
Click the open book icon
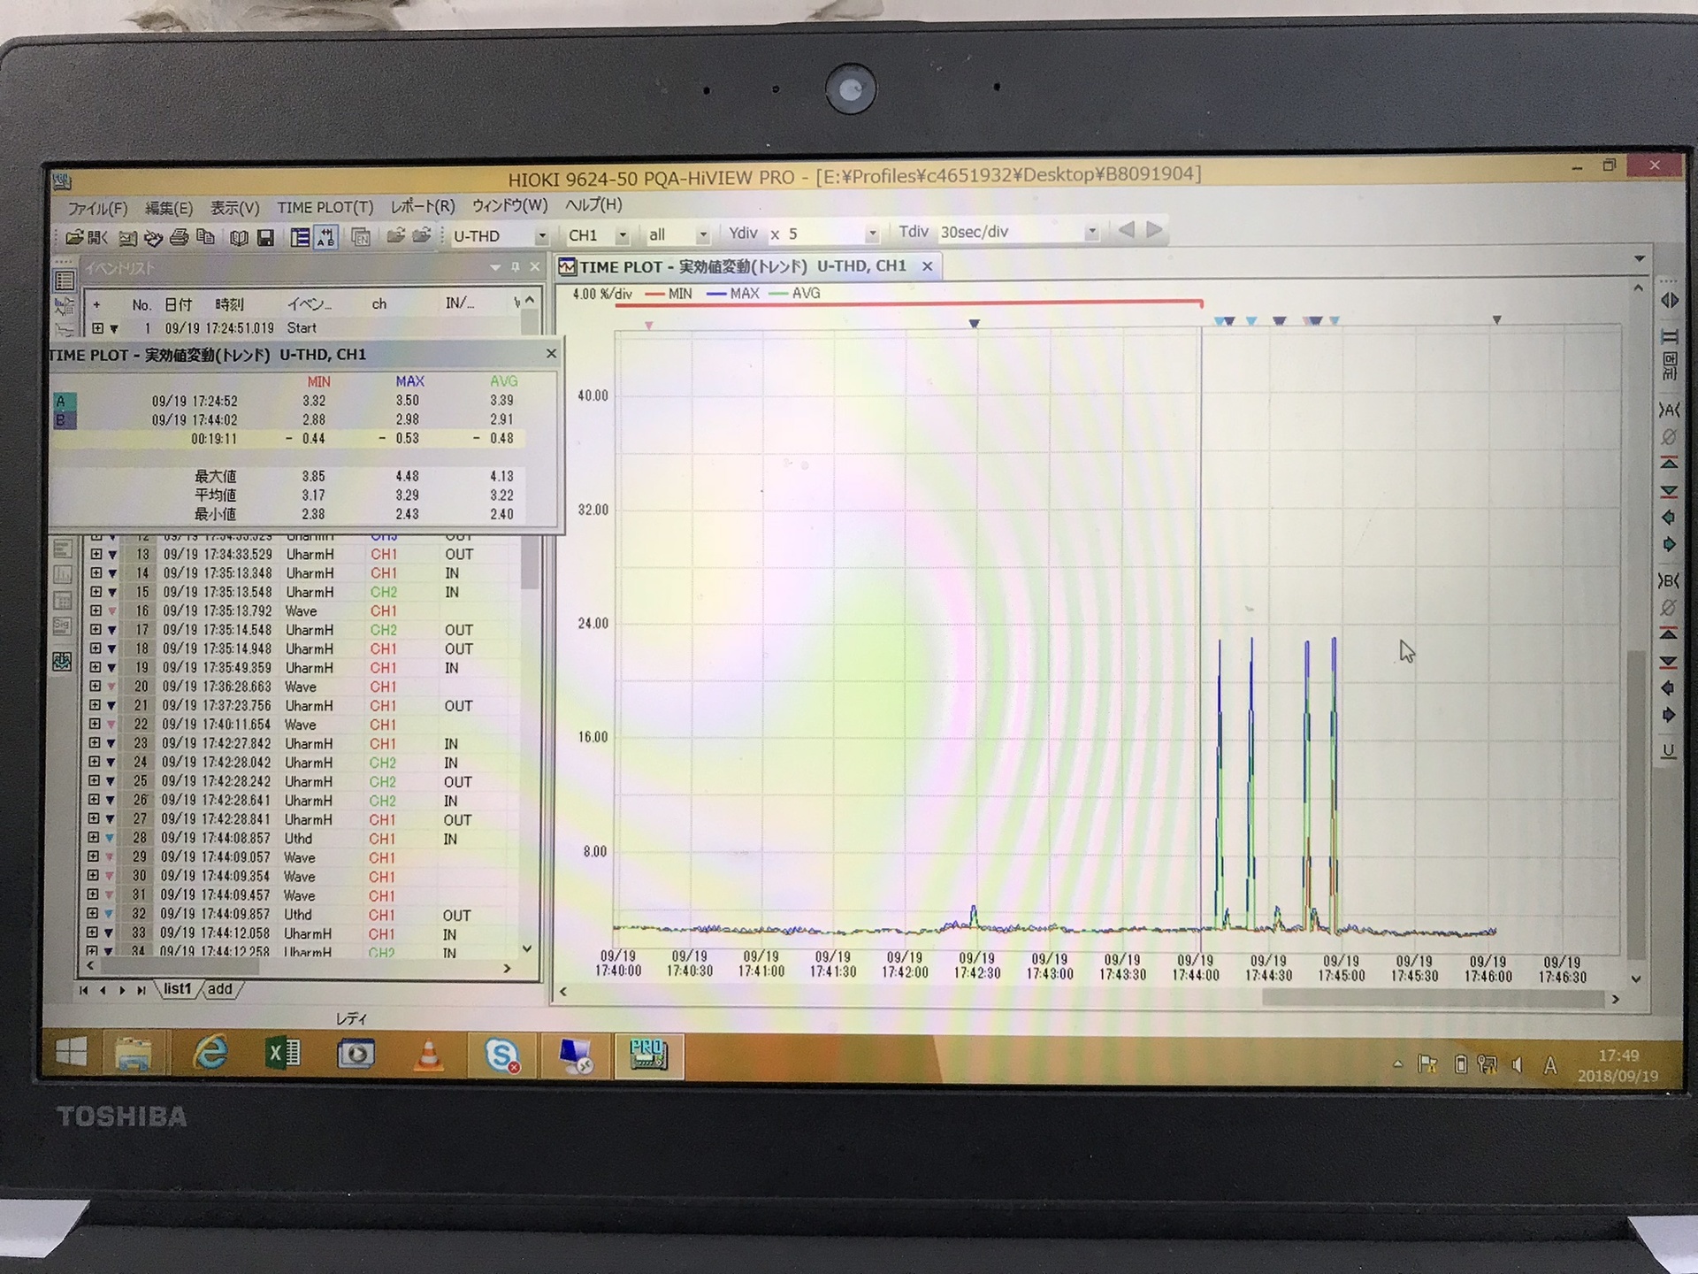(x=239, y=237)
